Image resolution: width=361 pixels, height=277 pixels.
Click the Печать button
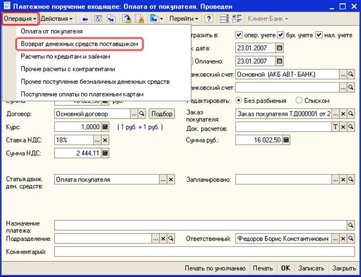(x=262, y=268)
